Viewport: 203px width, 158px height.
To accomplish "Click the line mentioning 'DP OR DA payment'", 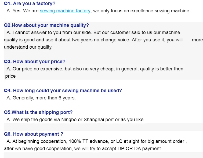I will [x=82, y=149].
